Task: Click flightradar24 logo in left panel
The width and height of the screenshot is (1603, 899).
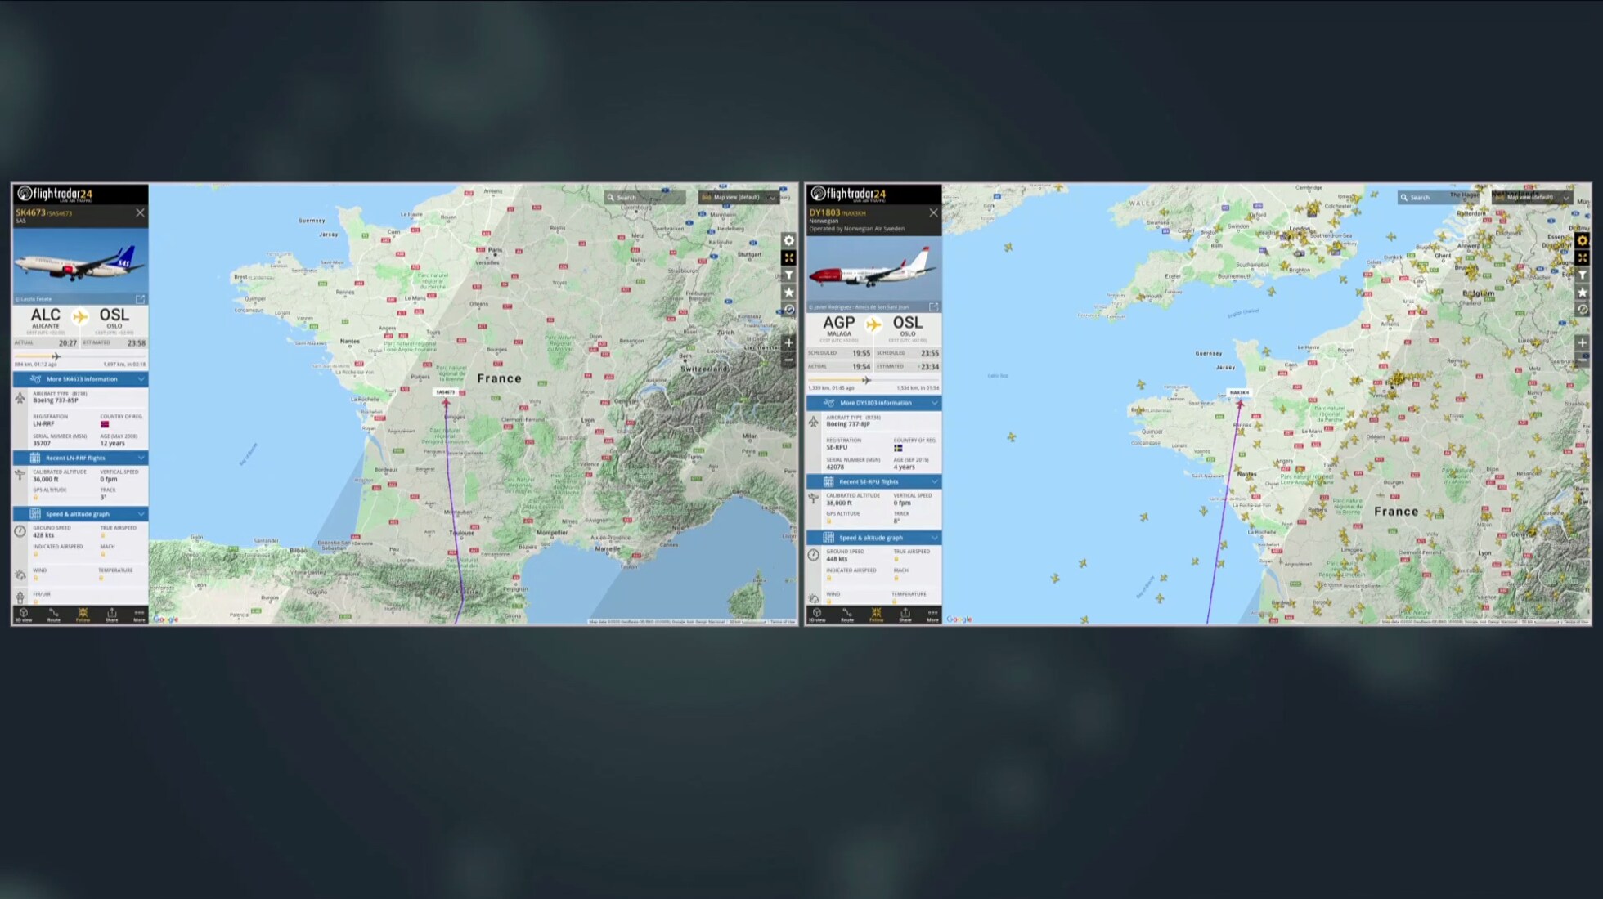Action: point(55,194)
